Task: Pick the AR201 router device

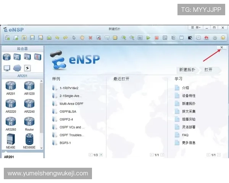Action: (11, 88)
